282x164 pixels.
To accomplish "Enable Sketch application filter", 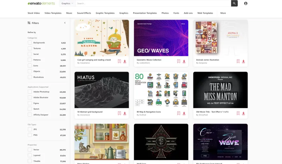I will click(x=30, y=109).
